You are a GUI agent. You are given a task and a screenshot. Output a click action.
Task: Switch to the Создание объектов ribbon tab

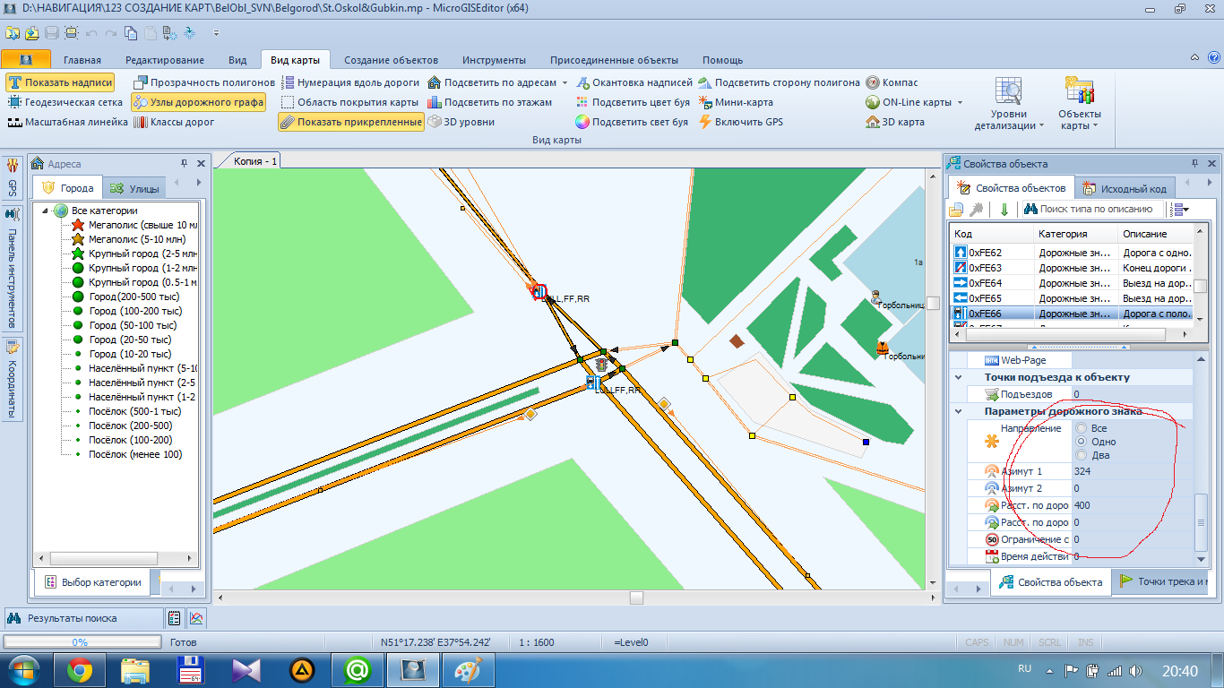391,60
